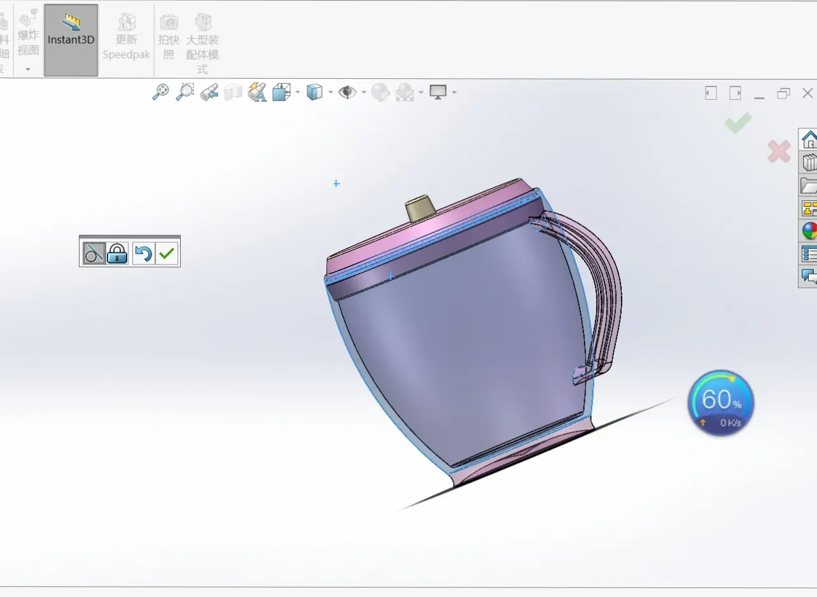Toggle the lock icon in mate popup
The image size is (817, 597).
click(x=117, y=254)
